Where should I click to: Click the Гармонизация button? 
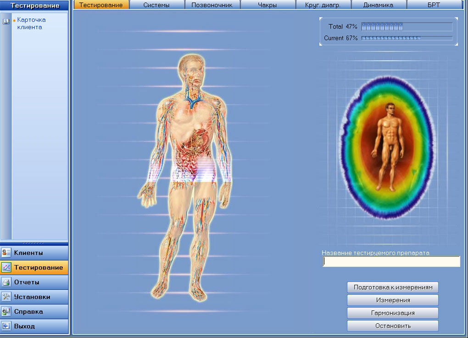(x=393, y=313)
